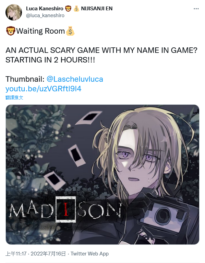The image size is (205, 263).
Task: Follow the youtu.be/uzVGRftI9I4 link
Action: pyautogui.click(x=44, y=89)
